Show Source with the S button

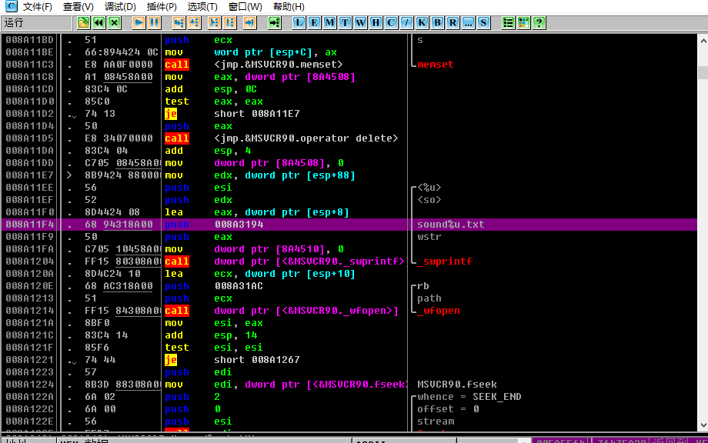click(483, 22)
